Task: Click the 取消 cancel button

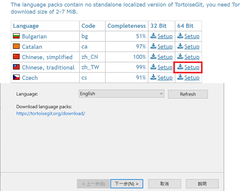Action: coord(165,184)
